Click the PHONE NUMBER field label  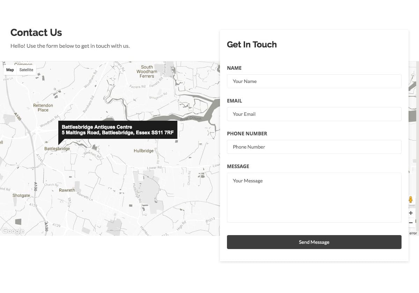pyautogui.click(x=247, y=134)
